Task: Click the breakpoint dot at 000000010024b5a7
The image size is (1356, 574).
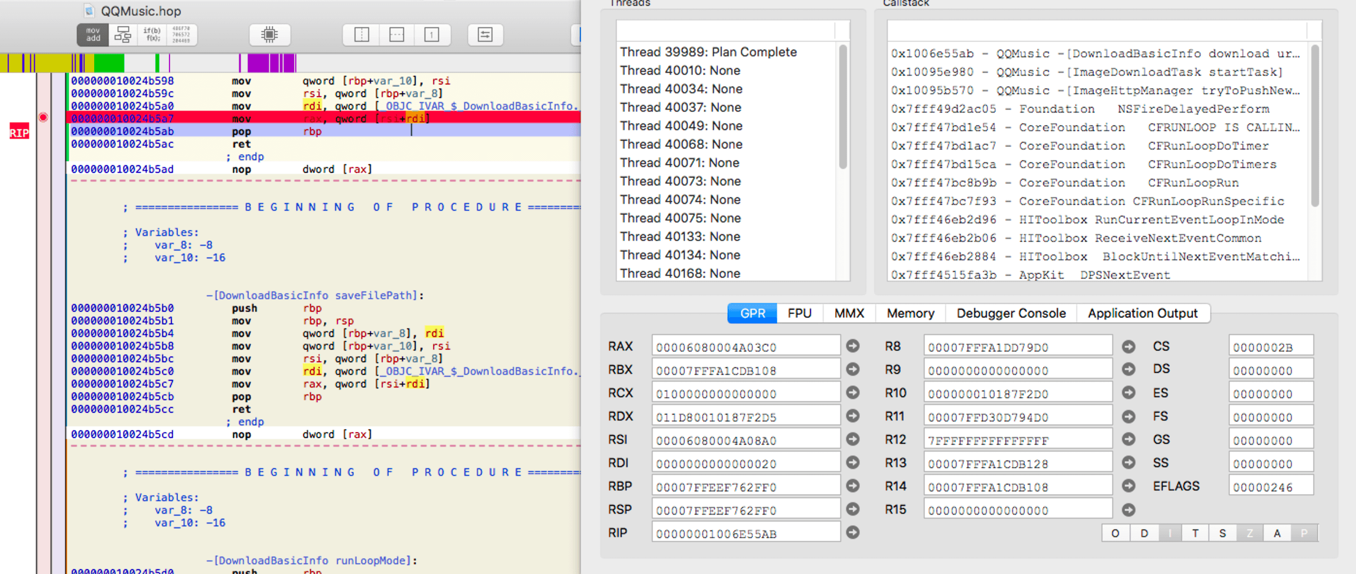Action: tap(43, 118)
